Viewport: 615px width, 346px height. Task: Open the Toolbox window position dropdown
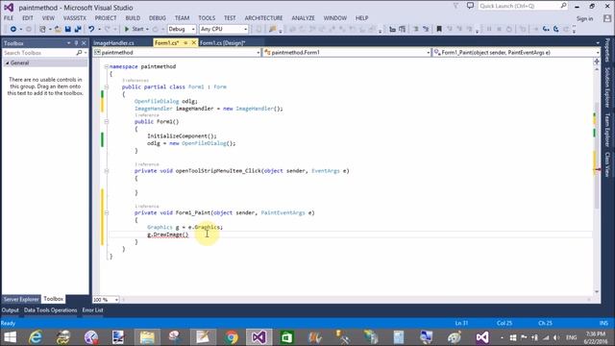tap(68, 43)
